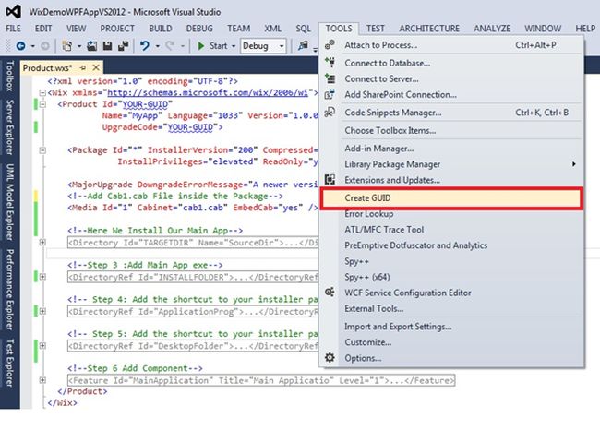This screenshot has height=430, width=600.
Task: Open the ANALYZE menu
Action: [x=492, y=29]
